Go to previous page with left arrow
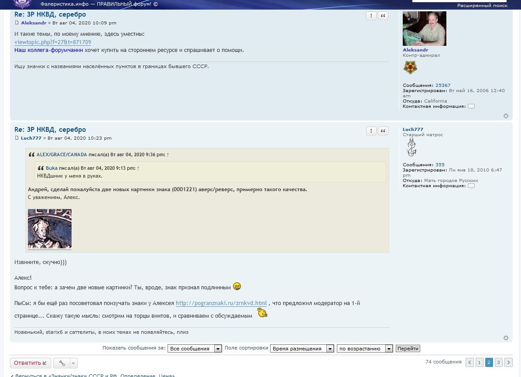 point(470,363)
